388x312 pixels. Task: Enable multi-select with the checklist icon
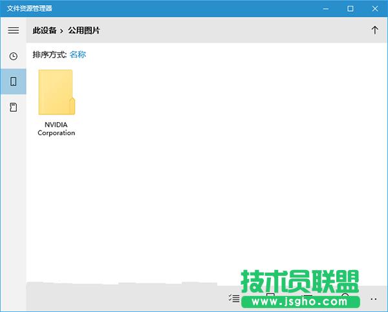234,298
